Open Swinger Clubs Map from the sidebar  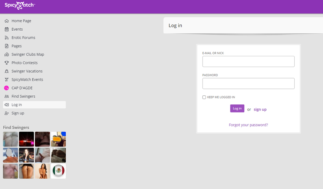(28, 55)
